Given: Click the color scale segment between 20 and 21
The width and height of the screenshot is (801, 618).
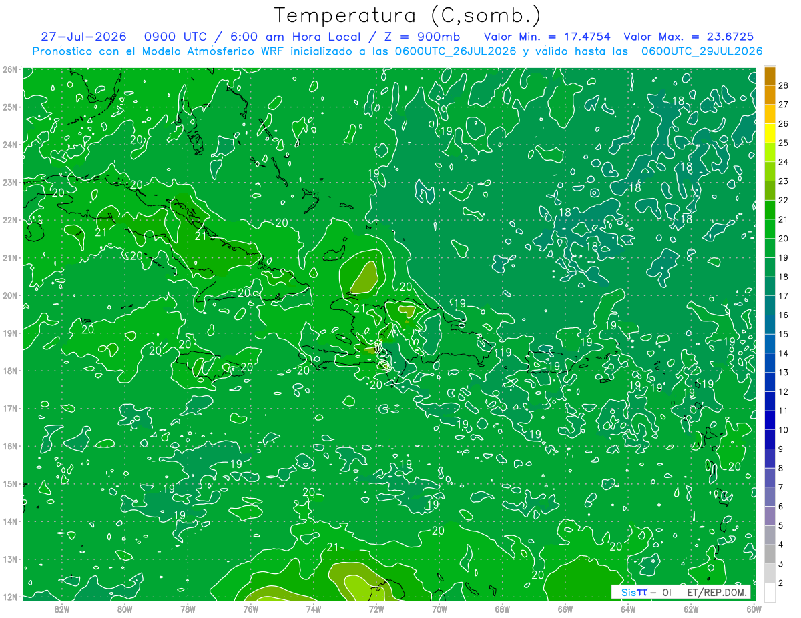Looking at the screenshot, I should (770, 229).
